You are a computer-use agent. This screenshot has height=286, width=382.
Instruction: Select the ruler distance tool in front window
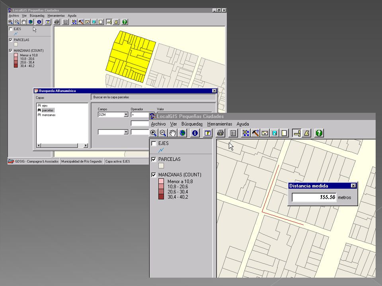pyautogui.click(x=297, y=133)
